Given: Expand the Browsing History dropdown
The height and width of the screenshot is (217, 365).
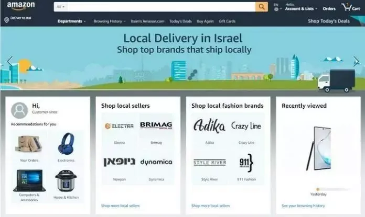Looking at the screenshot, I should [110, 21].
